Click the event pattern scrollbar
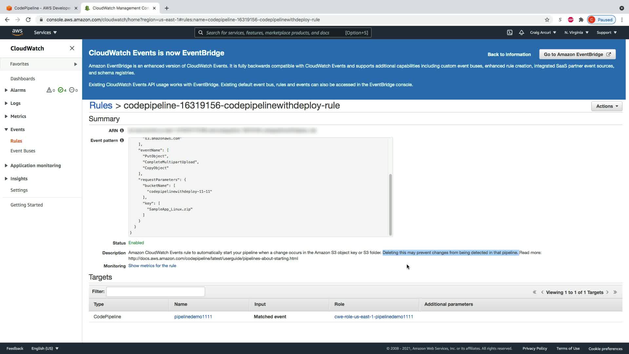The width and height of the screenshot is (629, 354). (x=390, y=204)
